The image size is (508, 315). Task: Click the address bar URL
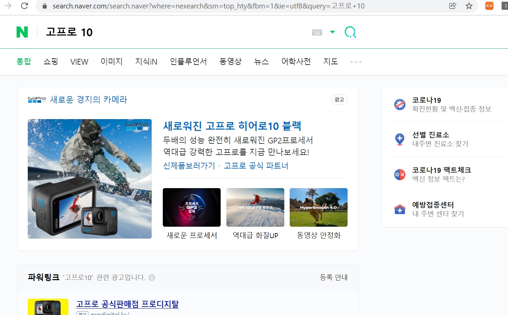(208, 6)
